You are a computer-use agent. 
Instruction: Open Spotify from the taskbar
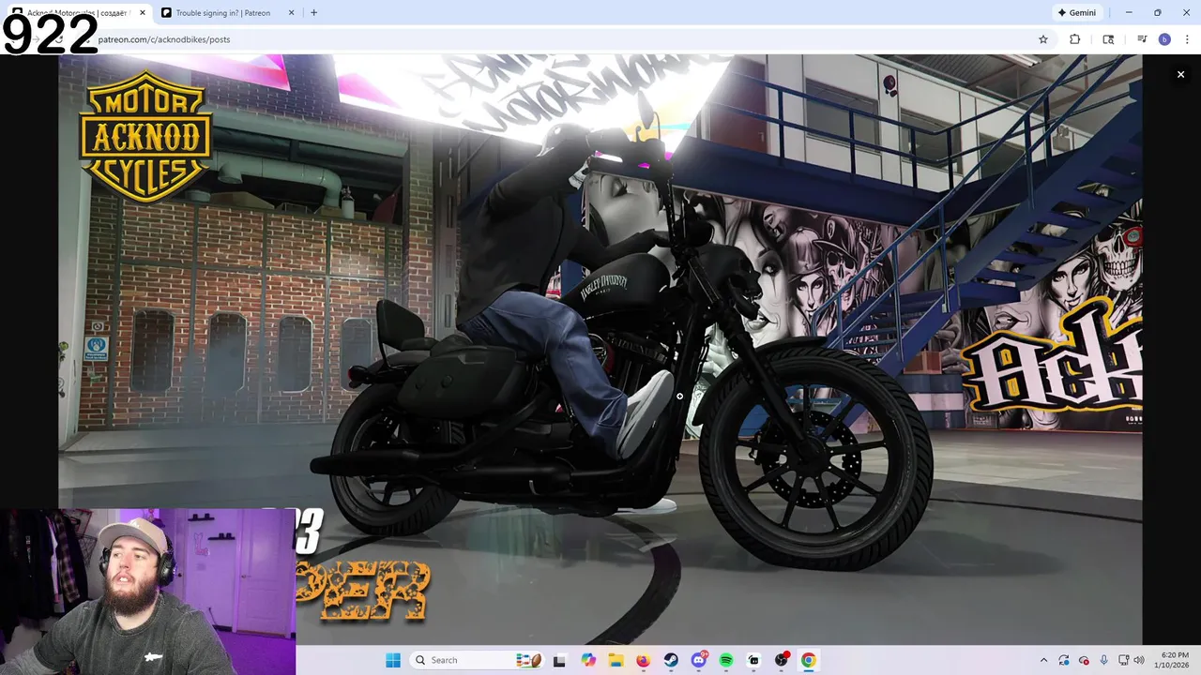(x=726, y=660)
